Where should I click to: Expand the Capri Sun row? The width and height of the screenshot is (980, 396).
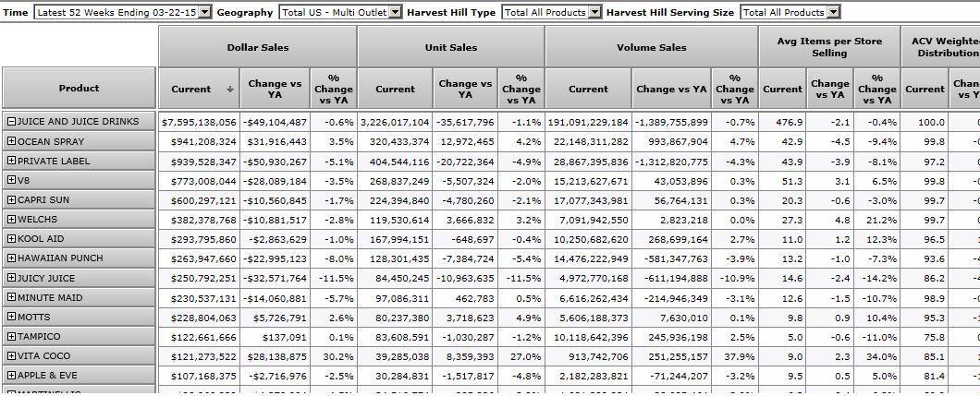[x=11, y=200]
